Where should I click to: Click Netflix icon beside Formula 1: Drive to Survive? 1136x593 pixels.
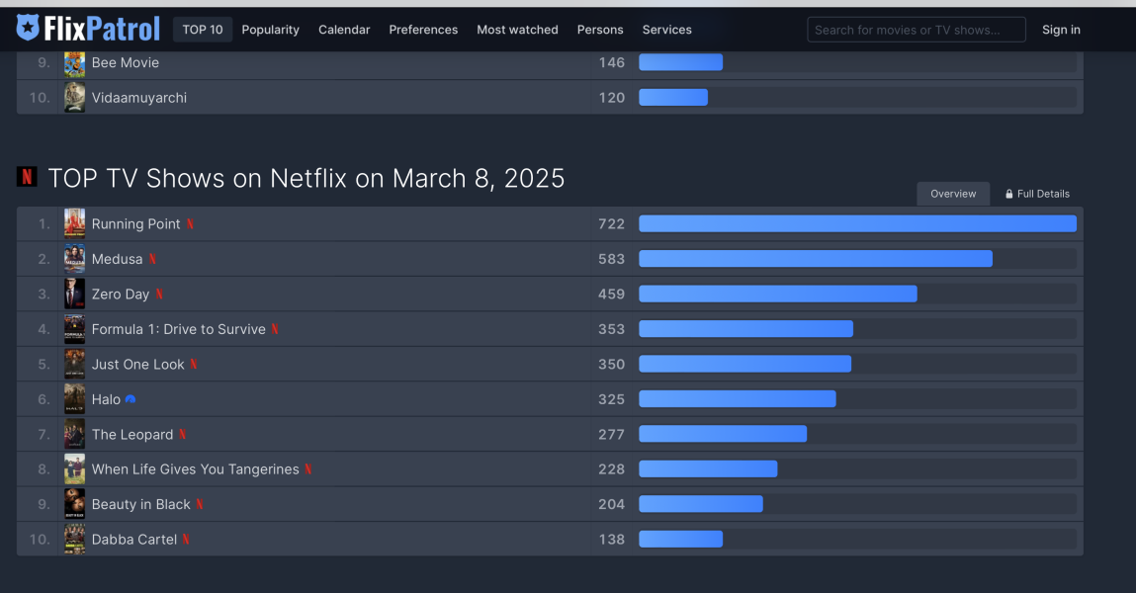(x=275, y=329)
